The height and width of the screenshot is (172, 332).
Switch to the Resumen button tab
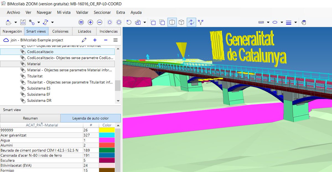[x=30, y=118]
